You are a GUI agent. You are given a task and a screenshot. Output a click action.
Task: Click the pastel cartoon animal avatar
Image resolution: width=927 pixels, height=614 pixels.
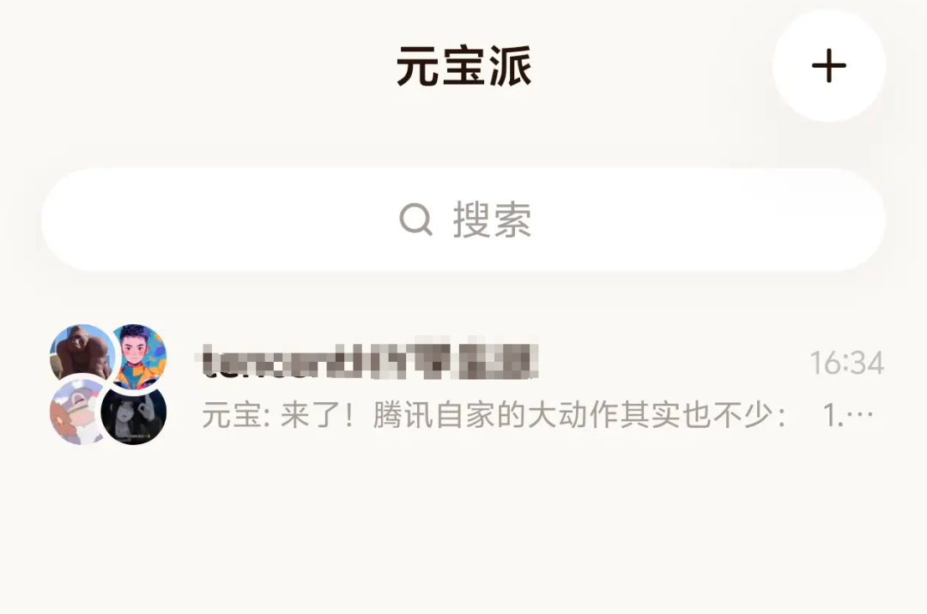(x=77, y=412)
